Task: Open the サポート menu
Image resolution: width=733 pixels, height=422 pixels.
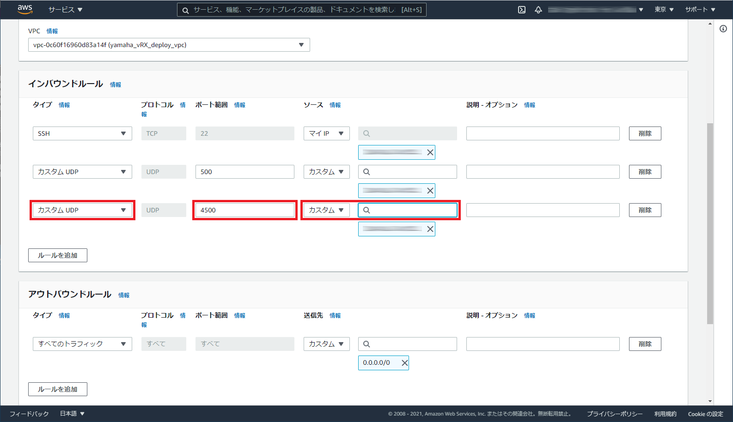Action: tap(700, 10)
